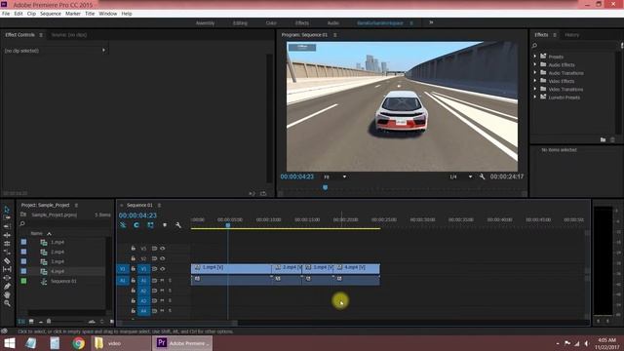The height and width of the screenshot is (351, 624).
Task: Switch to the Assembly workspace
Action: (206, 23)
